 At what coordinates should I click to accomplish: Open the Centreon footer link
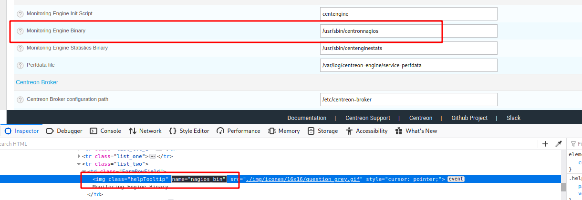click(x=421, y=118)
